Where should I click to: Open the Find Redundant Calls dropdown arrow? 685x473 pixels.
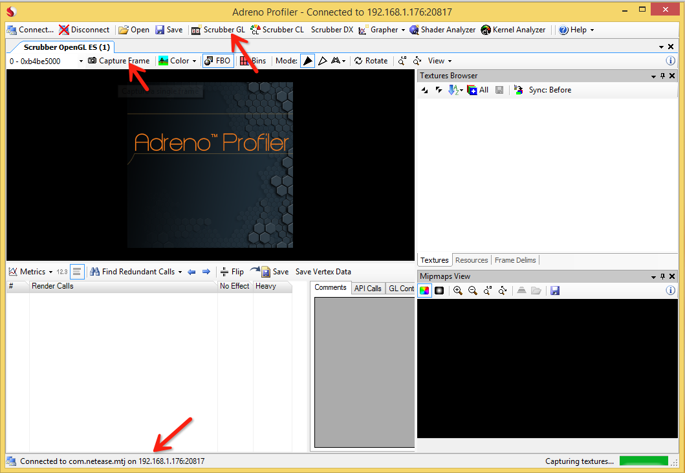point(180,271)
